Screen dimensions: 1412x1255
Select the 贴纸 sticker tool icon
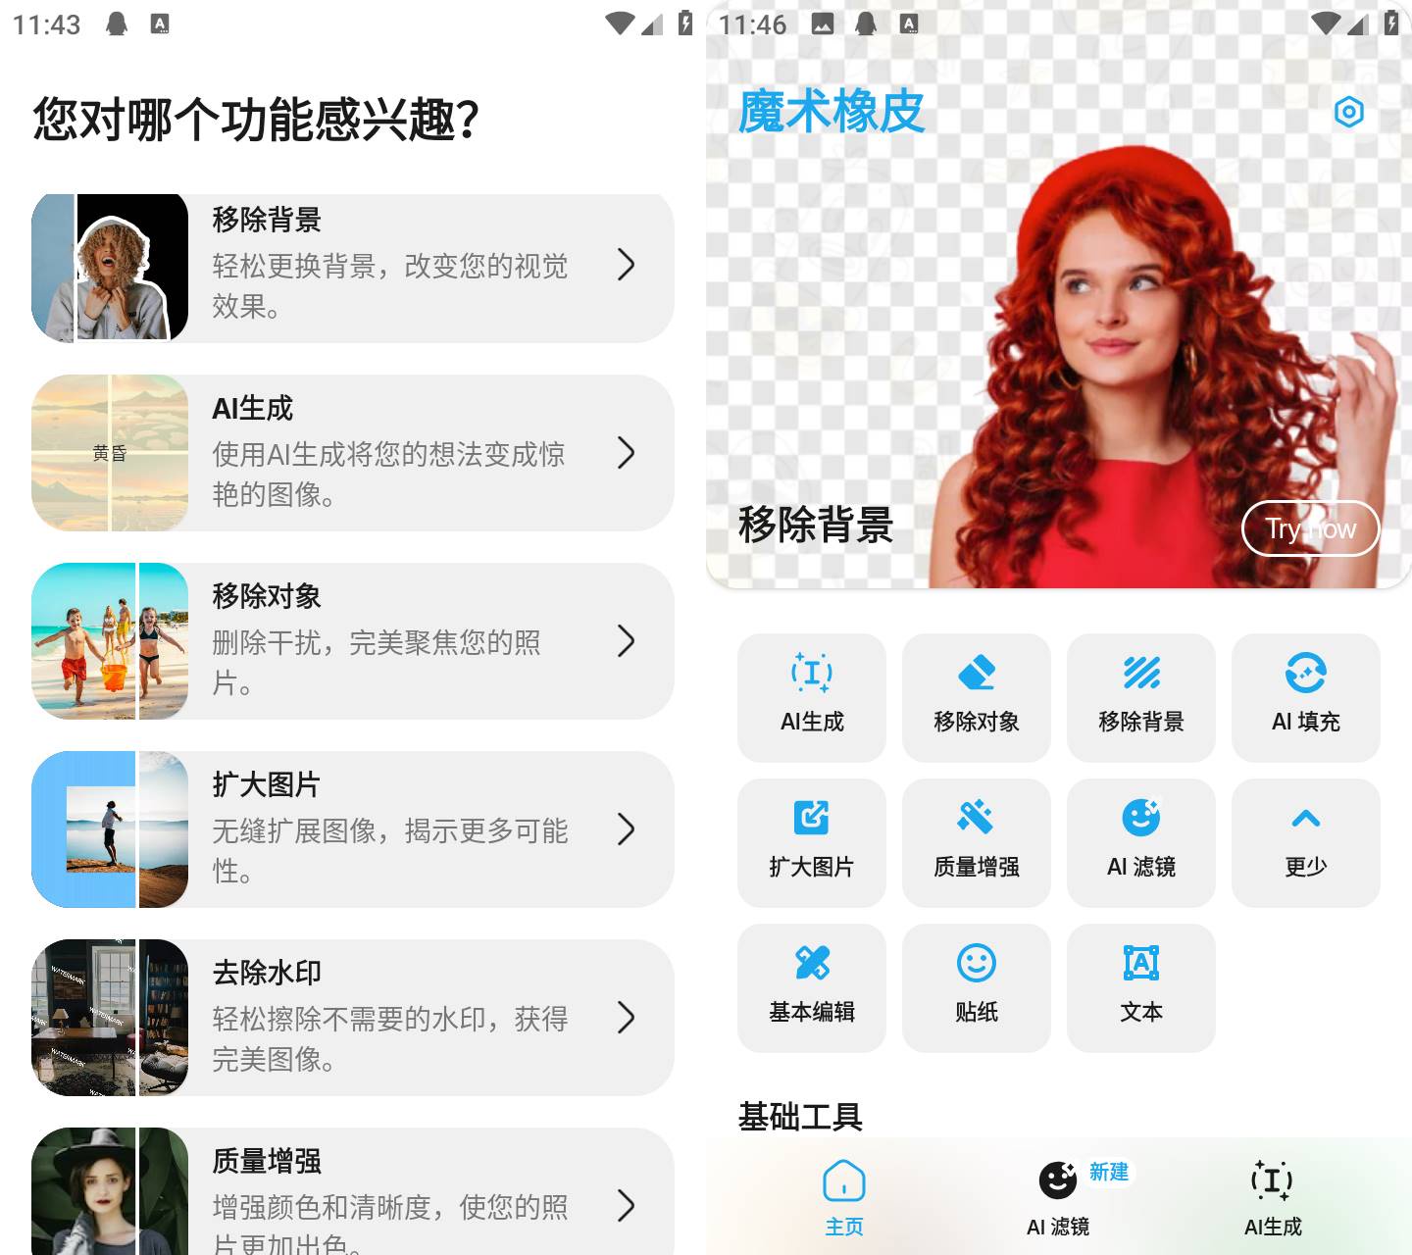coord(977,964)
